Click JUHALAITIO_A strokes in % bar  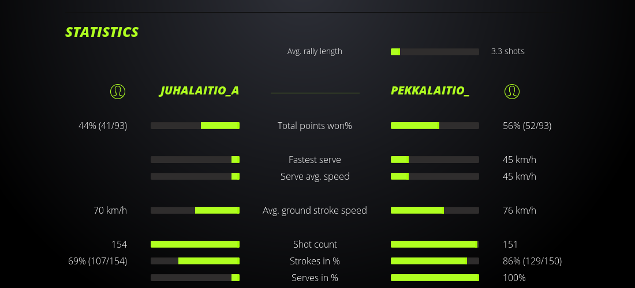tap(195, 261)
